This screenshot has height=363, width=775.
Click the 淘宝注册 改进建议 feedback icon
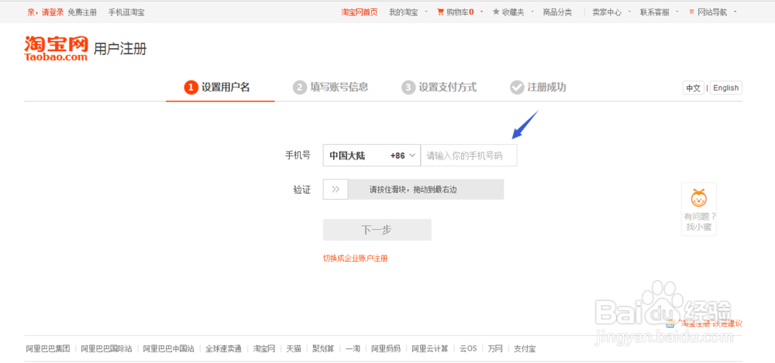pyautogui.click(x=670, y=324)
